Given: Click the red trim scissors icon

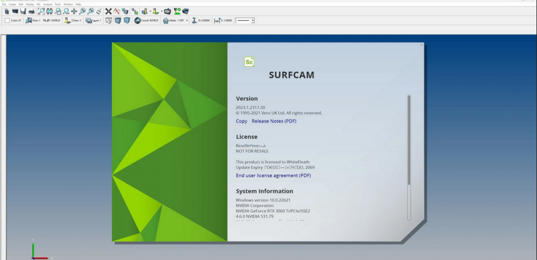Looking at the screenshot, I should [117, 11].
